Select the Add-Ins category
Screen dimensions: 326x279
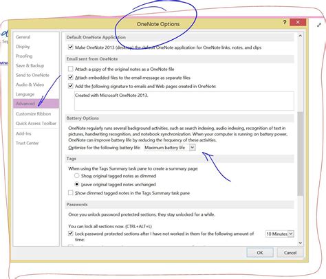[23, 133]
